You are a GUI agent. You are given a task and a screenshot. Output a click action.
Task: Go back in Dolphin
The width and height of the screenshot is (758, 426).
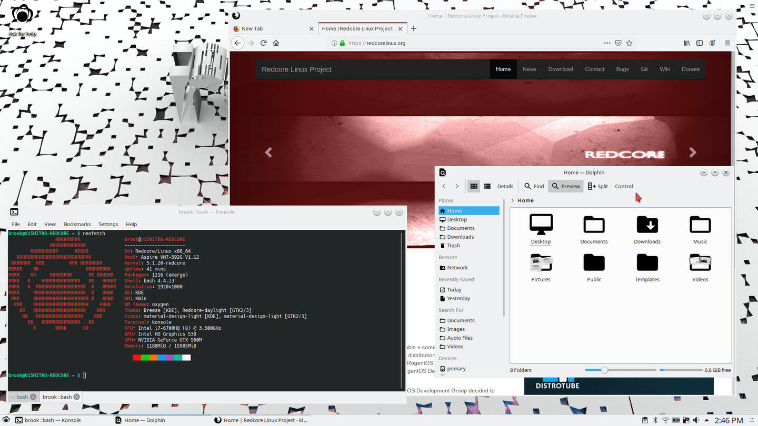pyautogui.click(x=444, y=186)
